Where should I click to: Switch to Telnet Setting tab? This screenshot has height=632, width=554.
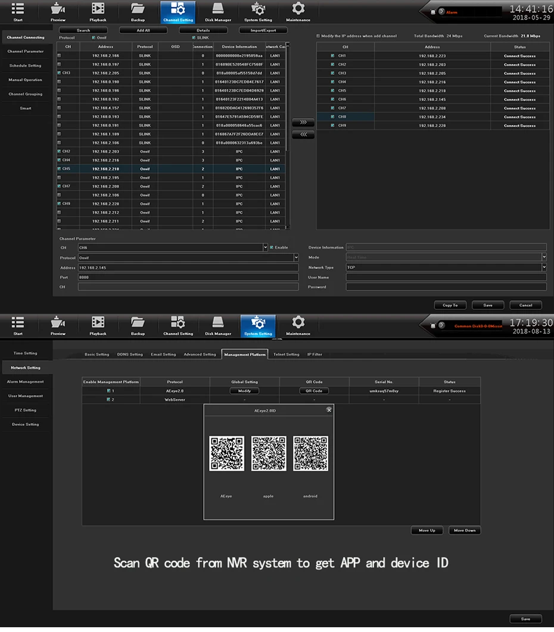(x=287, y=354)
